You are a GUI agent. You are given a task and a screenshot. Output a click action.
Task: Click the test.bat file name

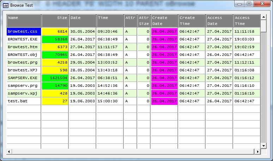click(24, 101)
